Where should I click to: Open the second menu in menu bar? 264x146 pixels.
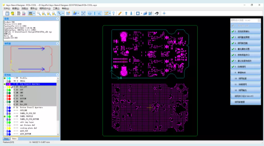pos(16,9)
